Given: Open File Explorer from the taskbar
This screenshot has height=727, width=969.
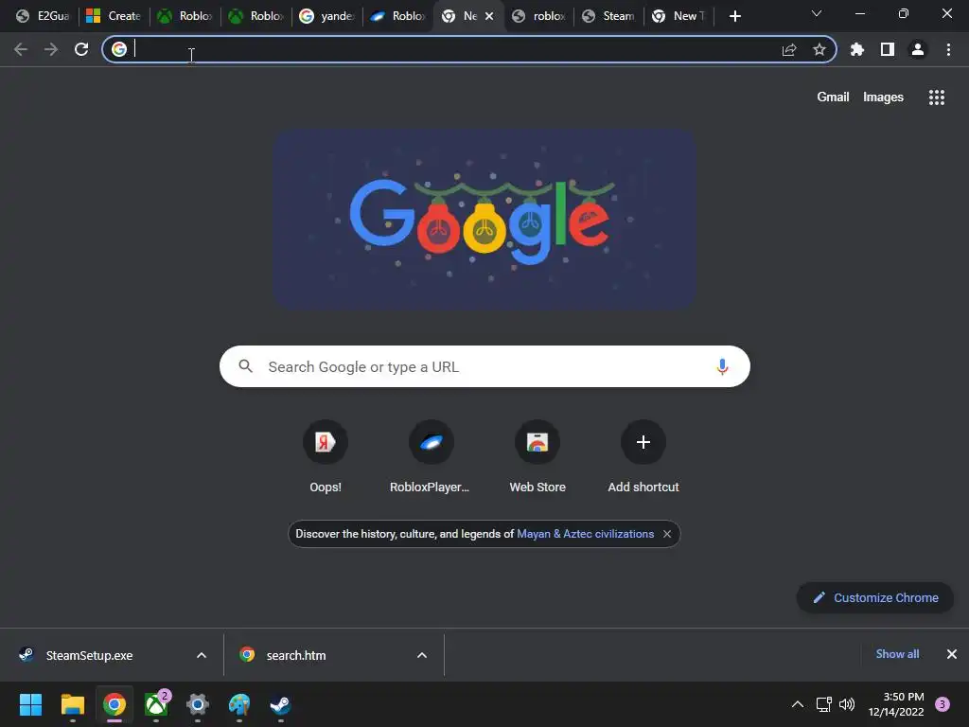Looking at the screenshot, I should coord(72,704).
